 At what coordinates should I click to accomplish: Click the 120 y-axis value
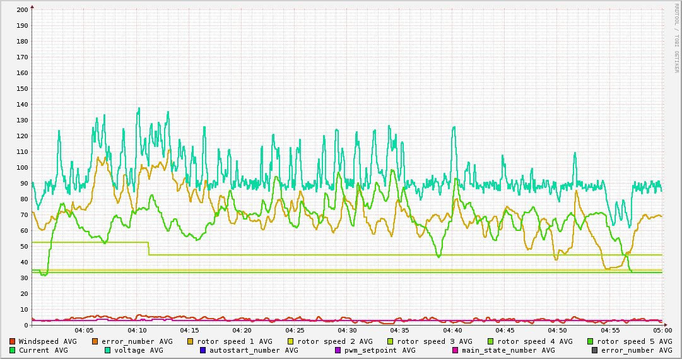point(22,136)
